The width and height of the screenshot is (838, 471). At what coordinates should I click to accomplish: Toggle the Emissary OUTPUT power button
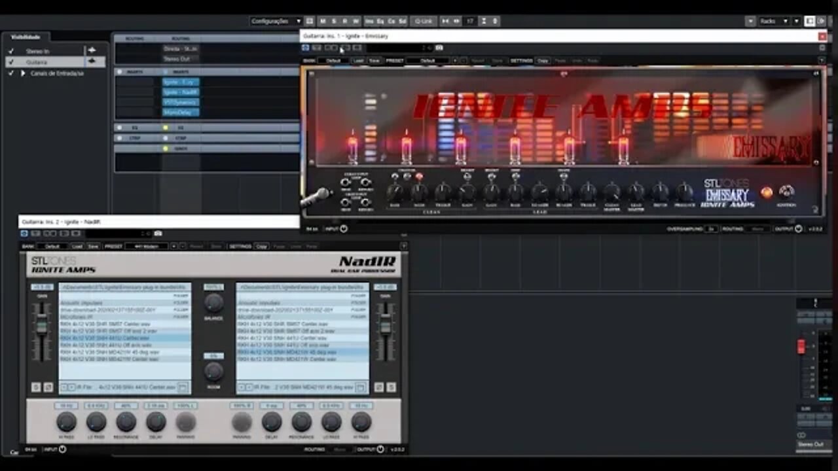(798, 229)
